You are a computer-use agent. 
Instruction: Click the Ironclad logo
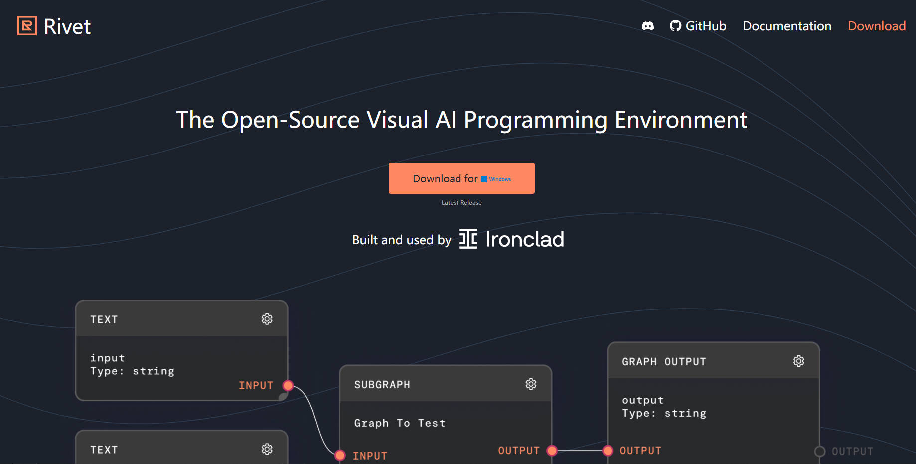pos(511,239)
